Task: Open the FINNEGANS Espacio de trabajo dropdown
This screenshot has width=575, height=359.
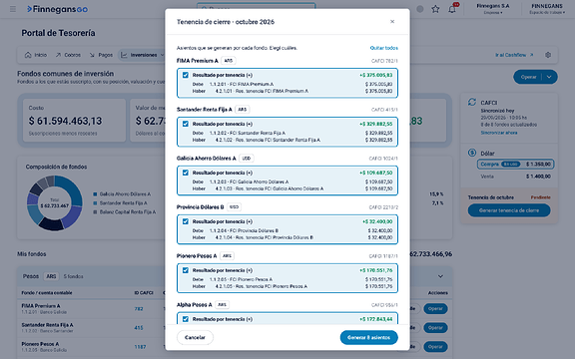Action: point(547,9)
